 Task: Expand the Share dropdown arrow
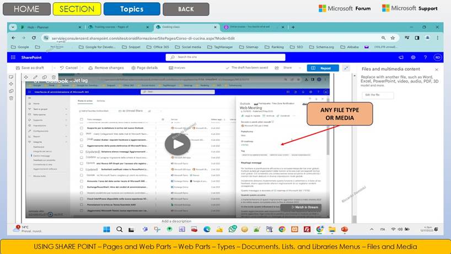pyautogui.click(x=300, y=68)
